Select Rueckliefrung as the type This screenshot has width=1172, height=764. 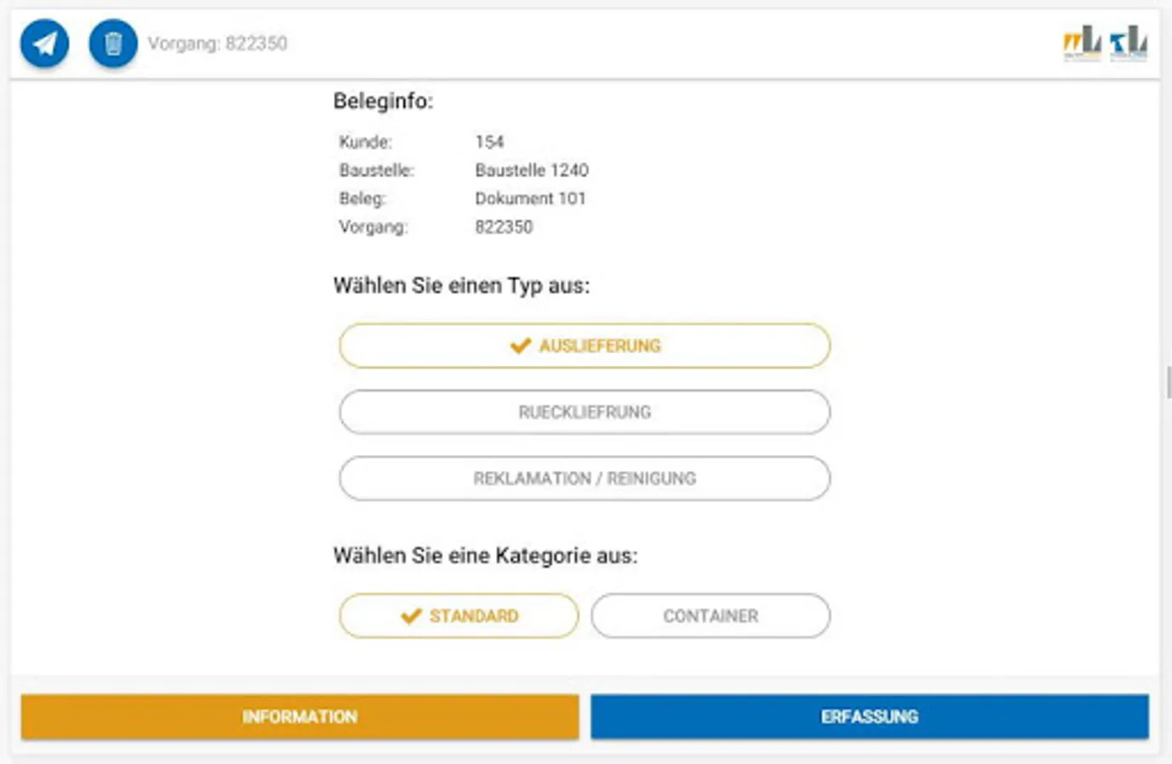tap(584, 412)
